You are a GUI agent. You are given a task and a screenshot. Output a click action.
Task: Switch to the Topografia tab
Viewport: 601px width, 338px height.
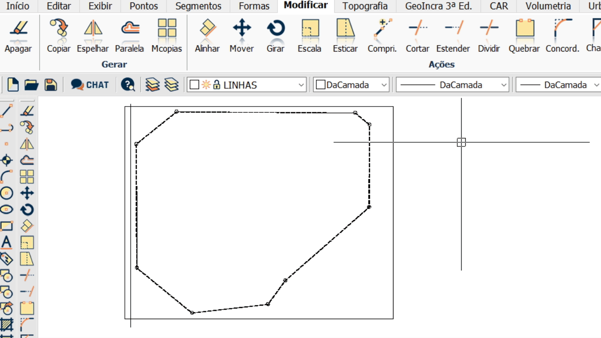(x=365, y=6)
